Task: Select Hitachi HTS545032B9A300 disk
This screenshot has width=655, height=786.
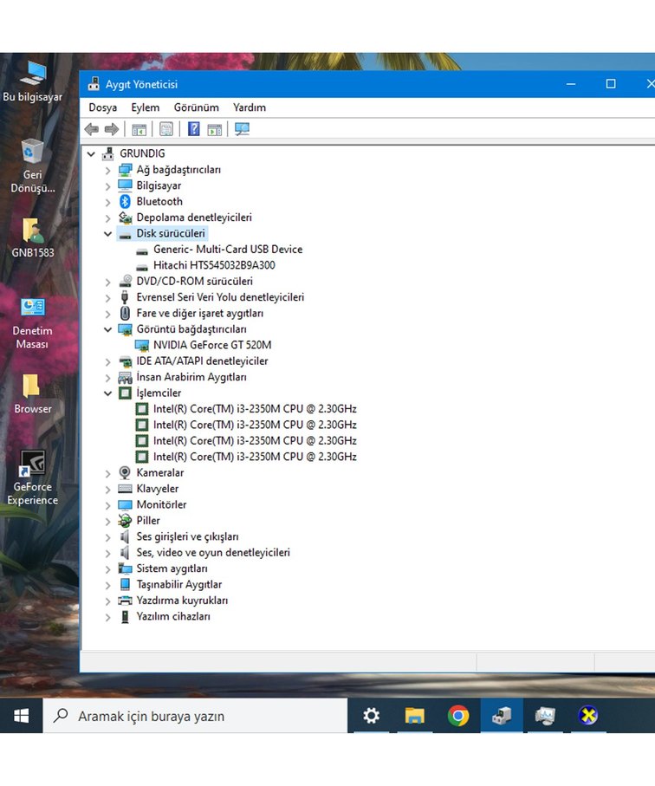Action: (x=214, y=265)
